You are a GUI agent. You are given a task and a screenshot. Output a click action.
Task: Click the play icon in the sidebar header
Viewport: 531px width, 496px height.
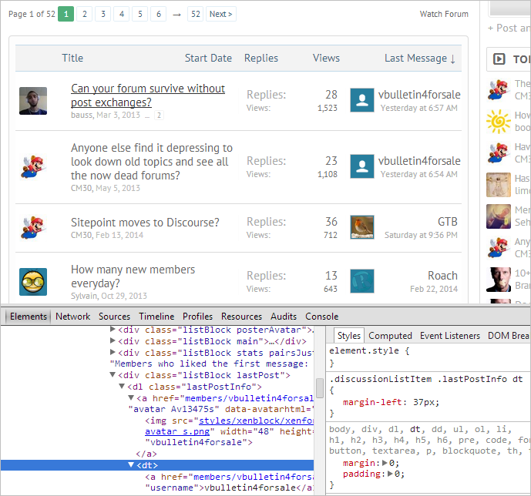499,59
